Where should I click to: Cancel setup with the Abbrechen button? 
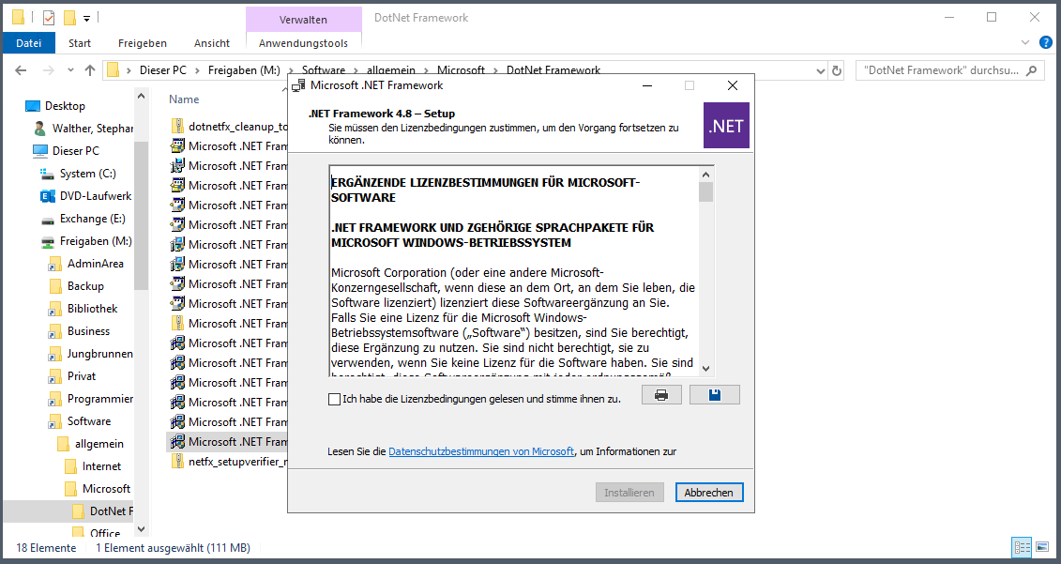tap(709, 493)
